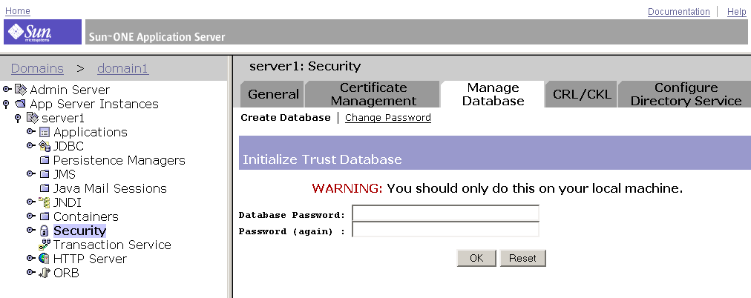Click the Containers folder icon
Screen dimensions: 751x298
pos(44,216)
